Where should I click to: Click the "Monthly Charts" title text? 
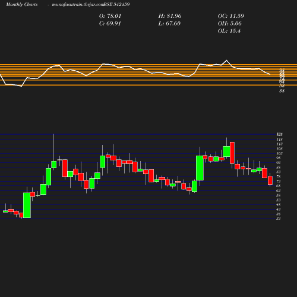click(x=22, y=4)
